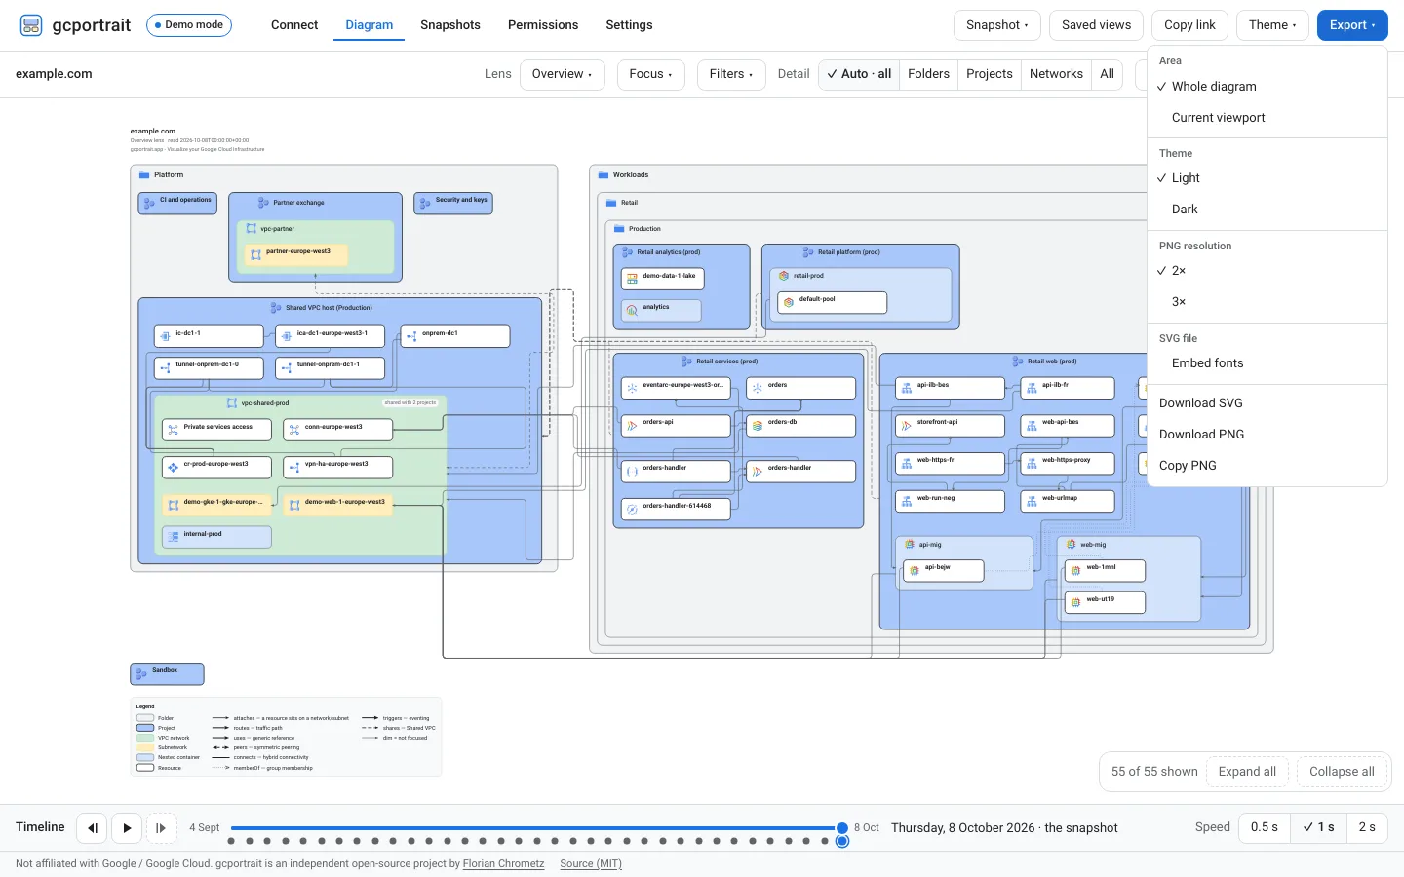Click the Partner exchange project icon
The width and height of the screenshot is (1404, 877).
[x=263, y=203]
